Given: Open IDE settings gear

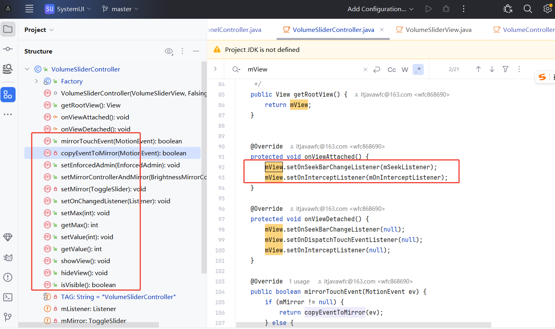Looking at the screenshot, I should pyautogui.click(x=548, y=9).
